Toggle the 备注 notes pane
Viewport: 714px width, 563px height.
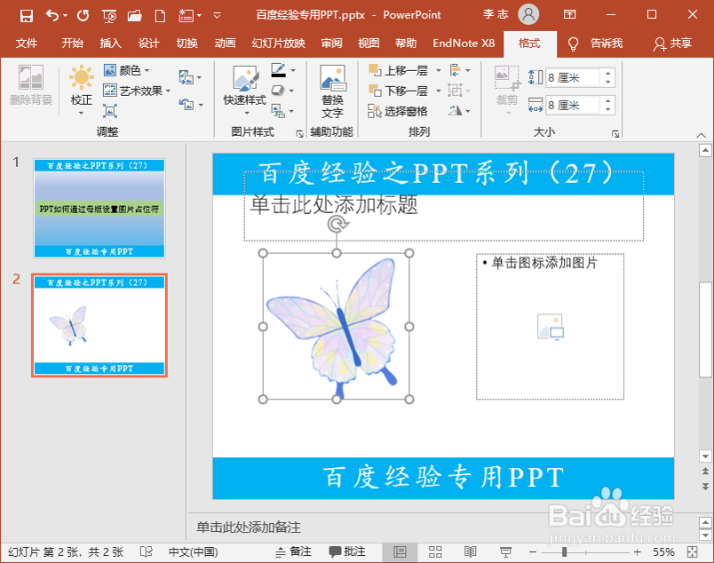pos(294,551)
